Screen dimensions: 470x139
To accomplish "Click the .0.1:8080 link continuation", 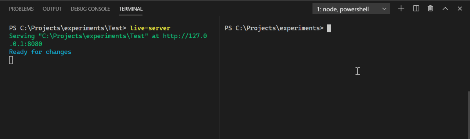I will (x=26, y=44).
